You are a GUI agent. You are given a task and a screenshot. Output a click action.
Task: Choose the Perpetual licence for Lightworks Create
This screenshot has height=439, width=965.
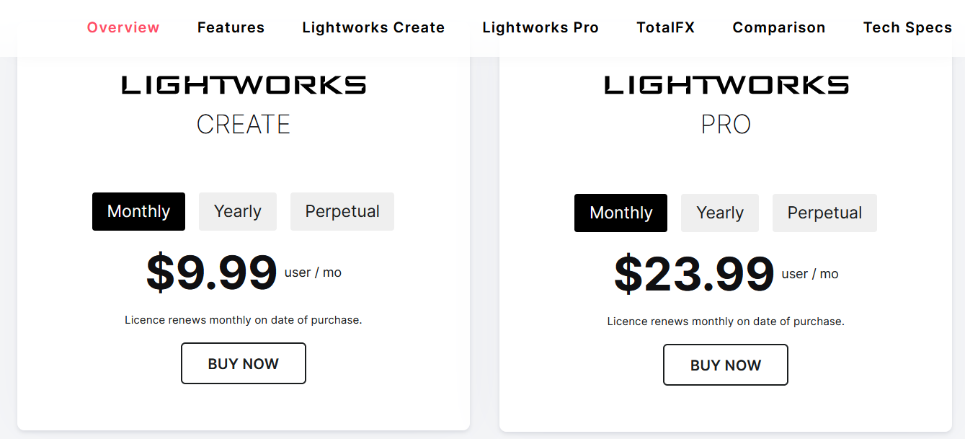[342, 211]
